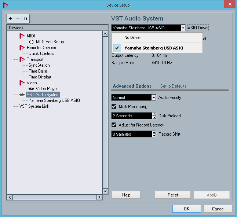Toggle the Multi Processing checkbox

114,107
